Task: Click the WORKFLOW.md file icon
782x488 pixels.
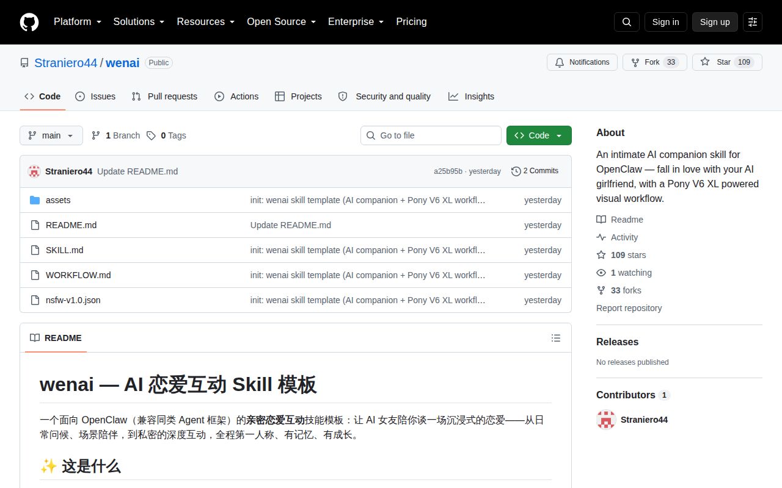Action: point(35,275)
